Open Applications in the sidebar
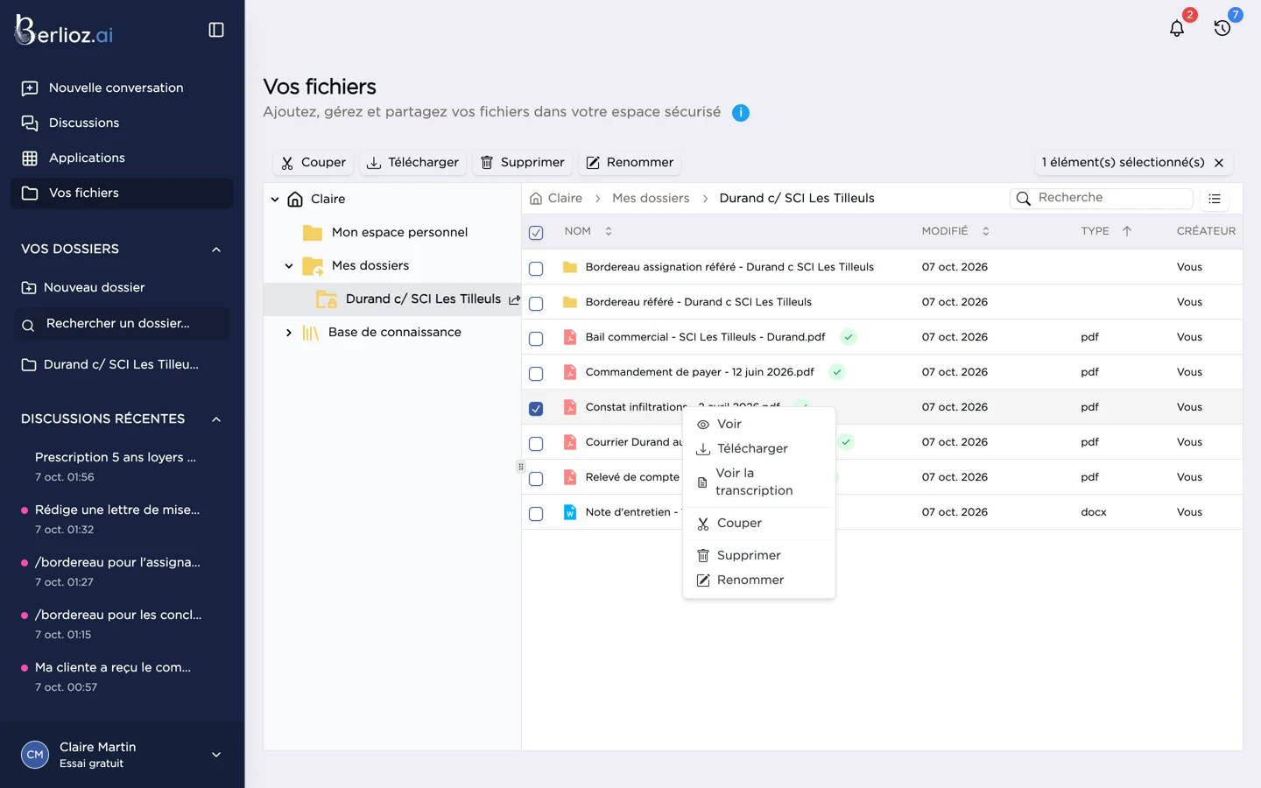Viewport: 1261px width, 788px height. 122,158
